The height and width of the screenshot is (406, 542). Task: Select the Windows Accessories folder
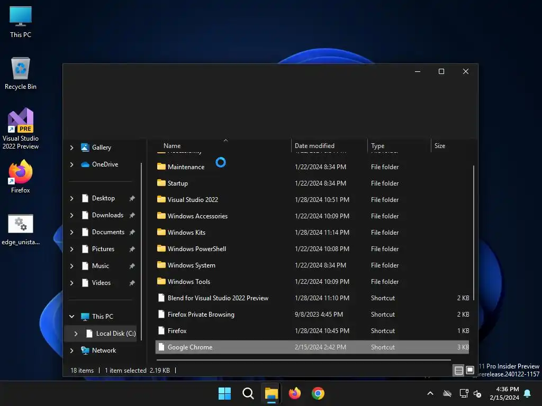tap(313, 216)
